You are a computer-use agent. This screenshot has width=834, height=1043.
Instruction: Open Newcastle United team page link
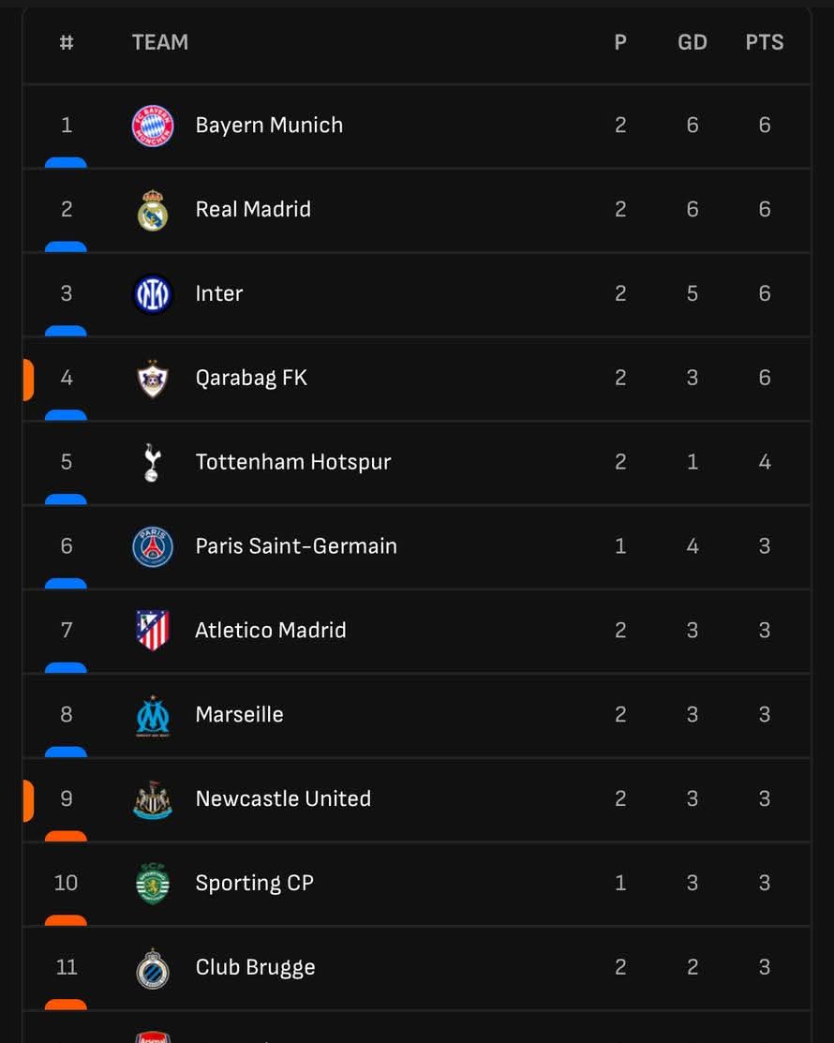point(283,799)
